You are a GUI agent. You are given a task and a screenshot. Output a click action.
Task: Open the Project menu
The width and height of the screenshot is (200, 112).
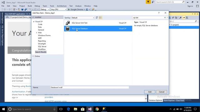[22, 6]
